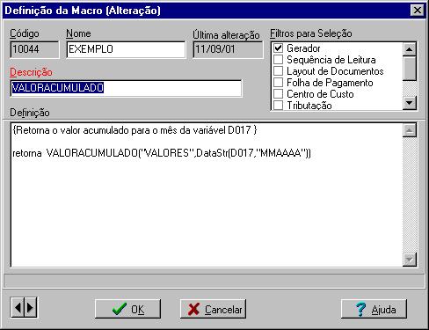Click the filter list scrollbar thumb

pyautogui.click(x=410, y=68)
